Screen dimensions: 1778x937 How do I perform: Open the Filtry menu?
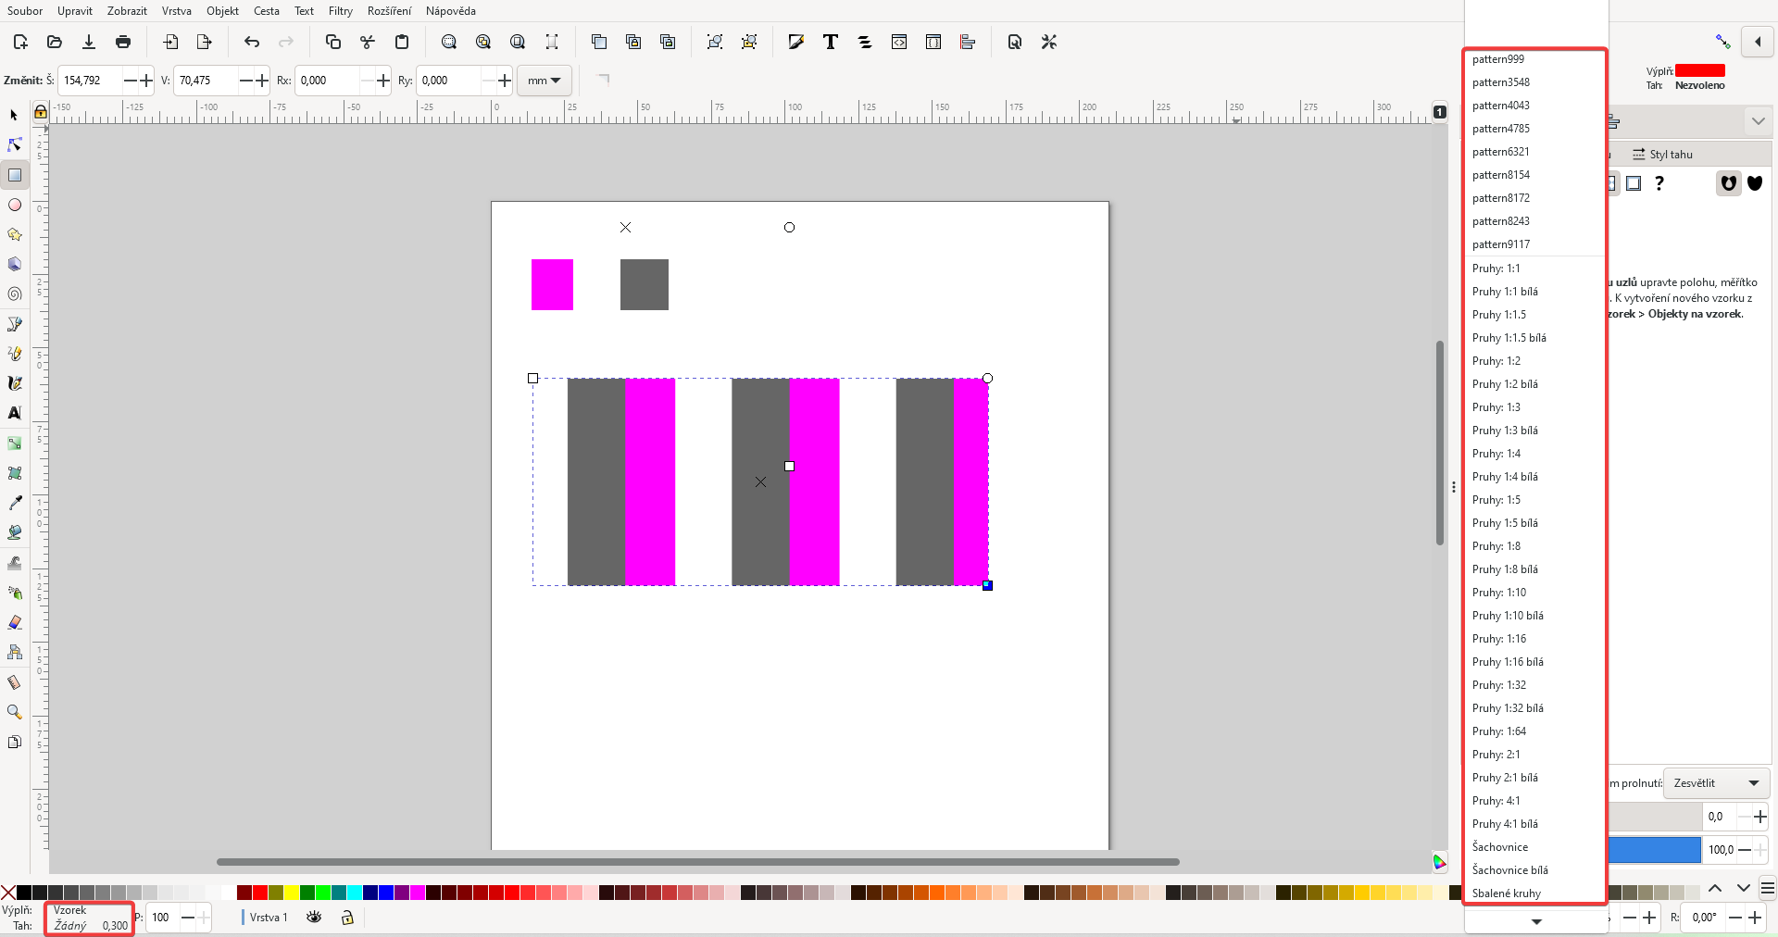tap(340, 11)
